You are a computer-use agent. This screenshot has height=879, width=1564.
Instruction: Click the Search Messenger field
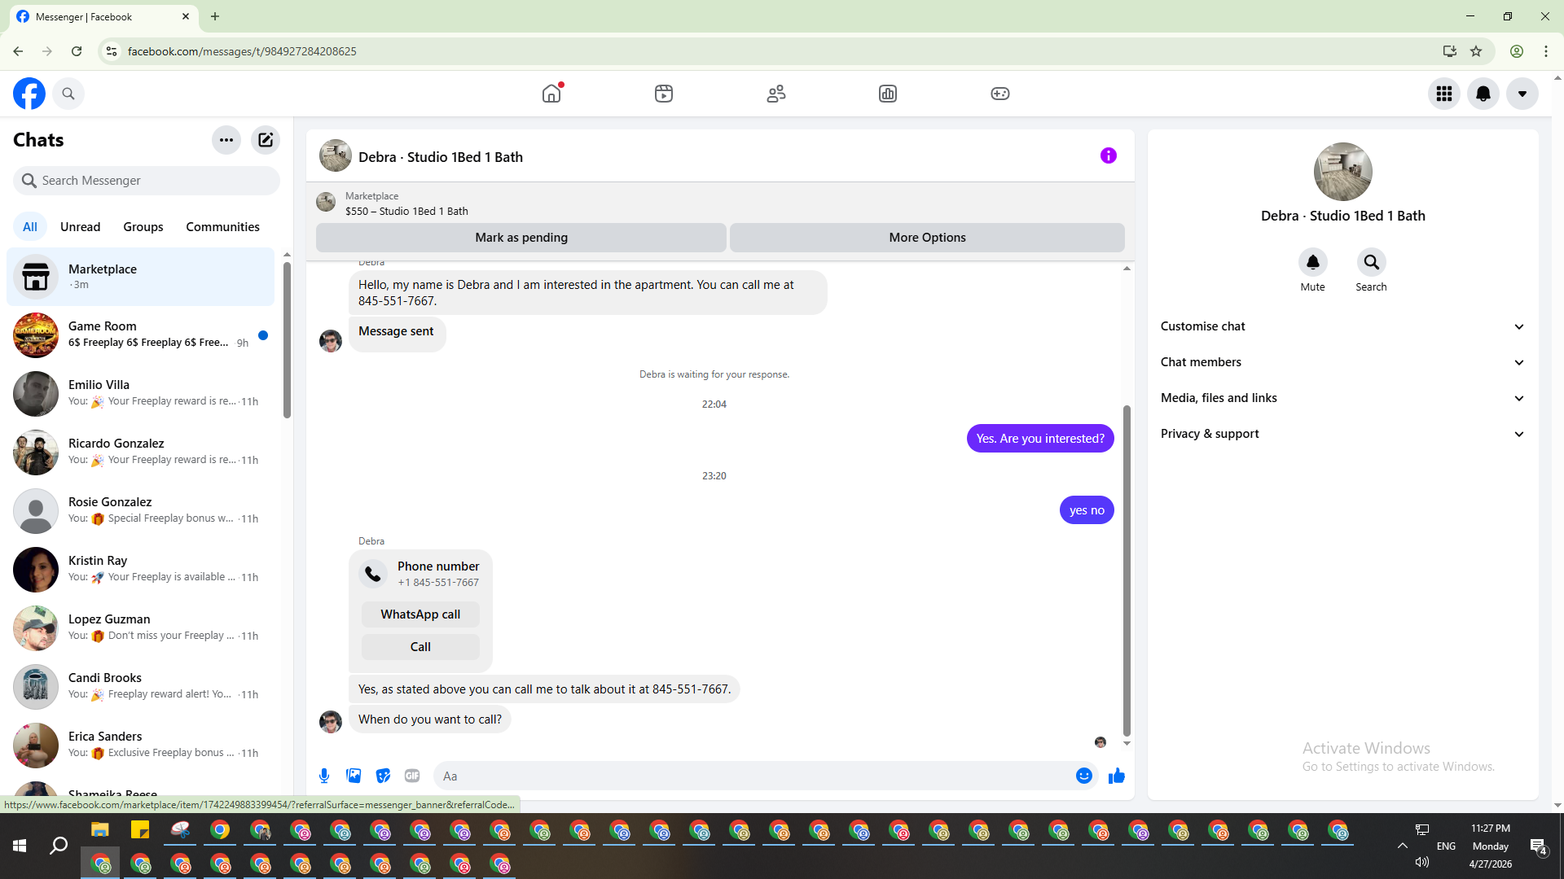pyautogui.click(x=147, y=181)
